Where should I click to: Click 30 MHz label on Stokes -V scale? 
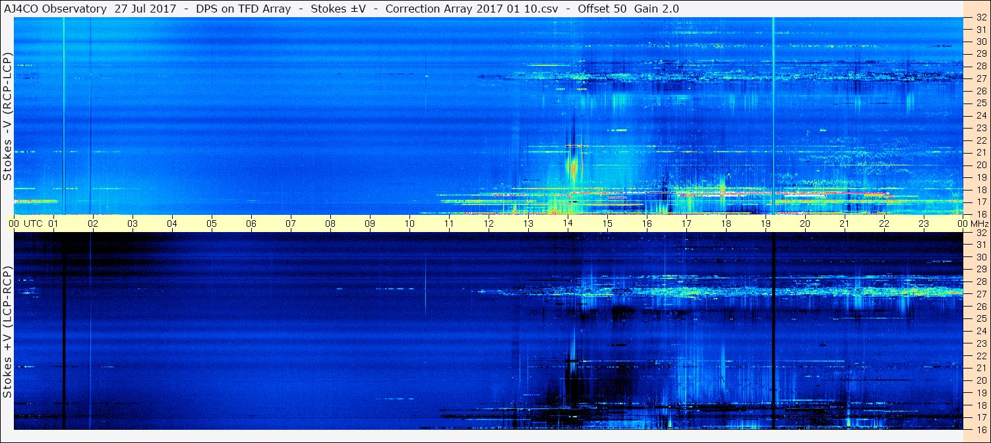click(x=980, y=41)
